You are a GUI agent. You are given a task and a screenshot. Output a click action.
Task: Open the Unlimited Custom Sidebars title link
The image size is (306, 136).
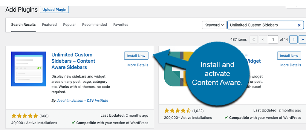(x=74, y=61)
